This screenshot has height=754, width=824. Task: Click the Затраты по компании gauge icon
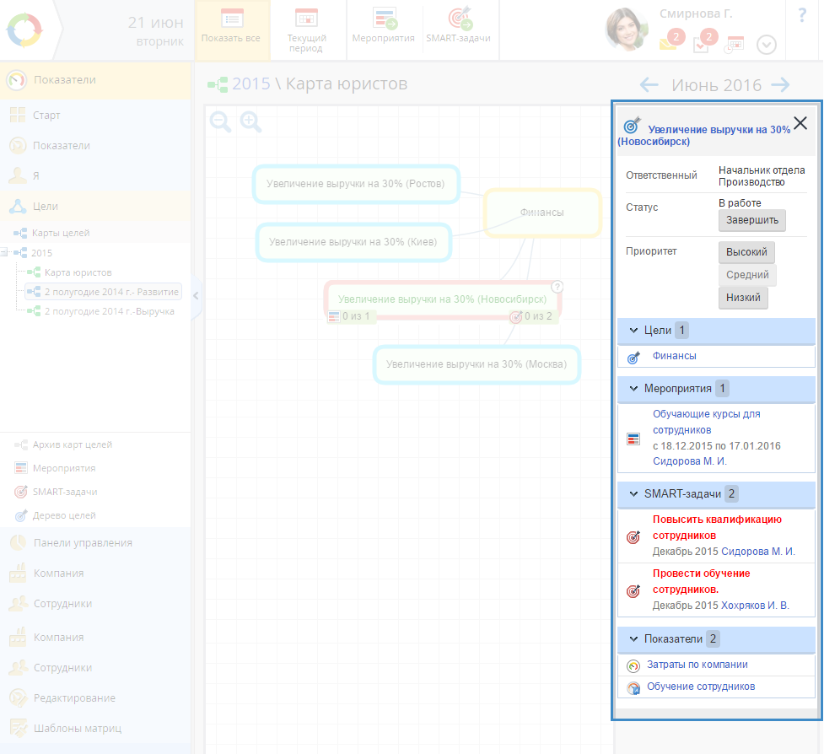coord(633,665)
